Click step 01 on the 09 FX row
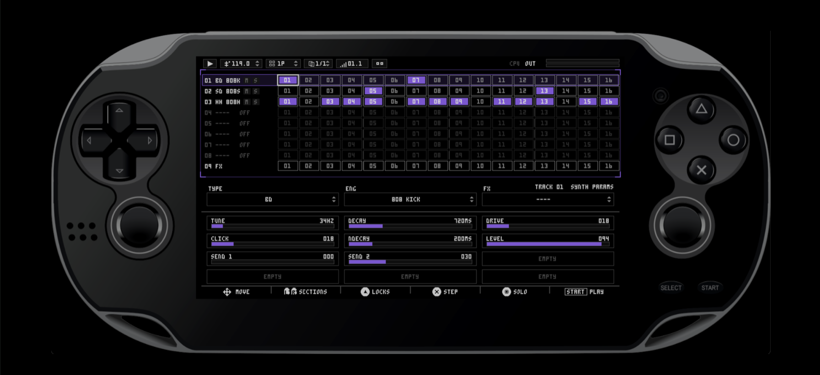Screen dimensions: 820x375 (287, 166)
